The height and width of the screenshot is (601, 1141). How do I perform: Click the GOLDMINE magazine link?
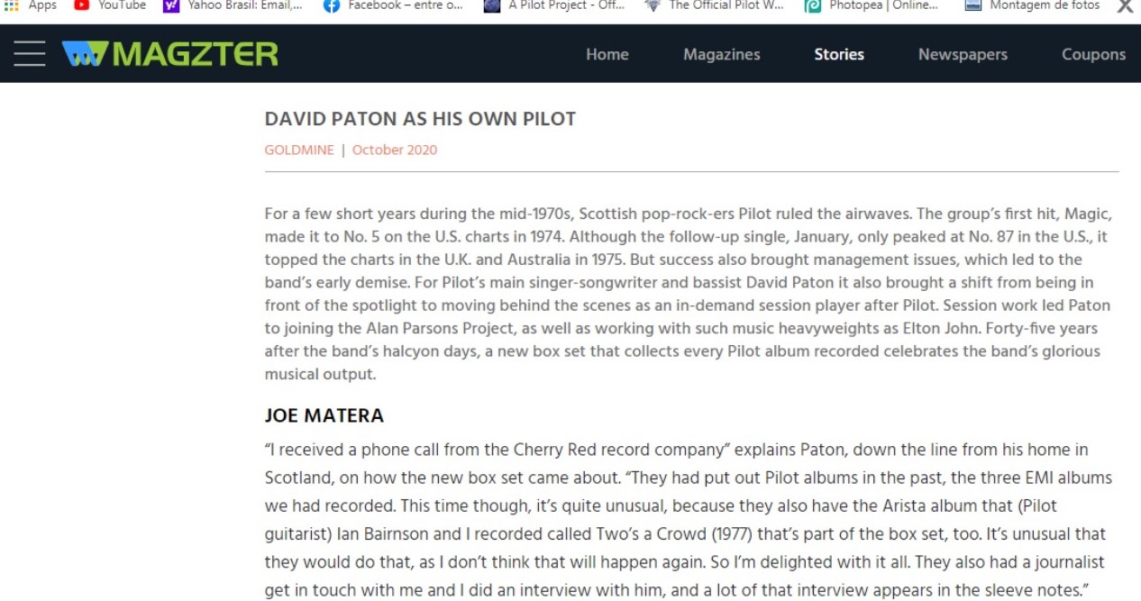pyautogui.click(x=299, y=150)
